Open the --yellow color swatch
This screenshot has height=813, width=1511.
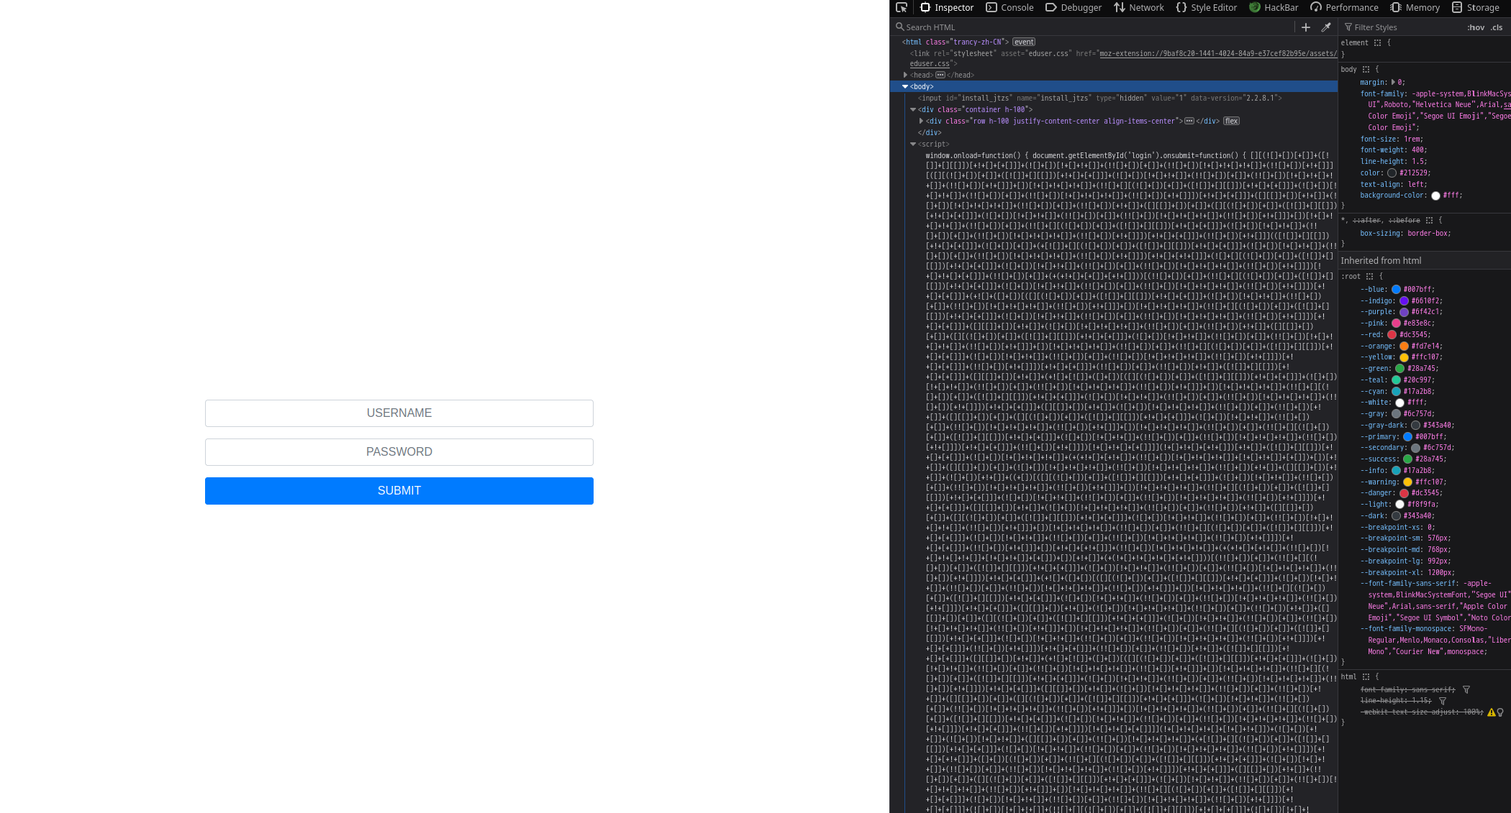click(1404, 357)
